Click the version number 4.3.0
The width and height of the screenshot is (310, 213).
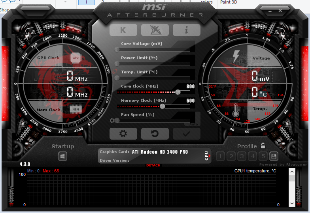[x=25, y=164]
